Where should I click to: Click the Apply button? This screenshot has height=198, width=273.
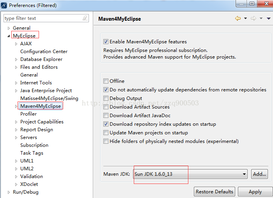255,191
